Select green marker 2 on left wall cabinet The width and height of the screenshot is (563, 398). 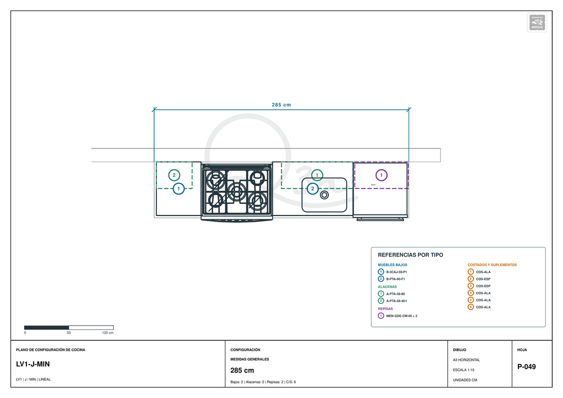tap(174, 175)
